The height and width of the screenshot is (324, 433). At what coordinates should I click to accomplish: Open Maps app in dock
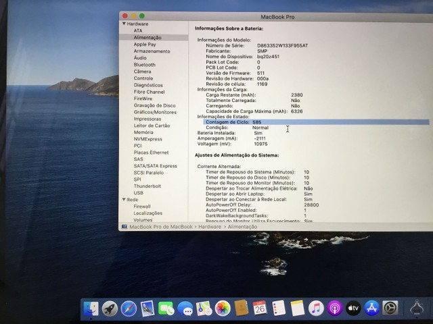tap(204, 308)
